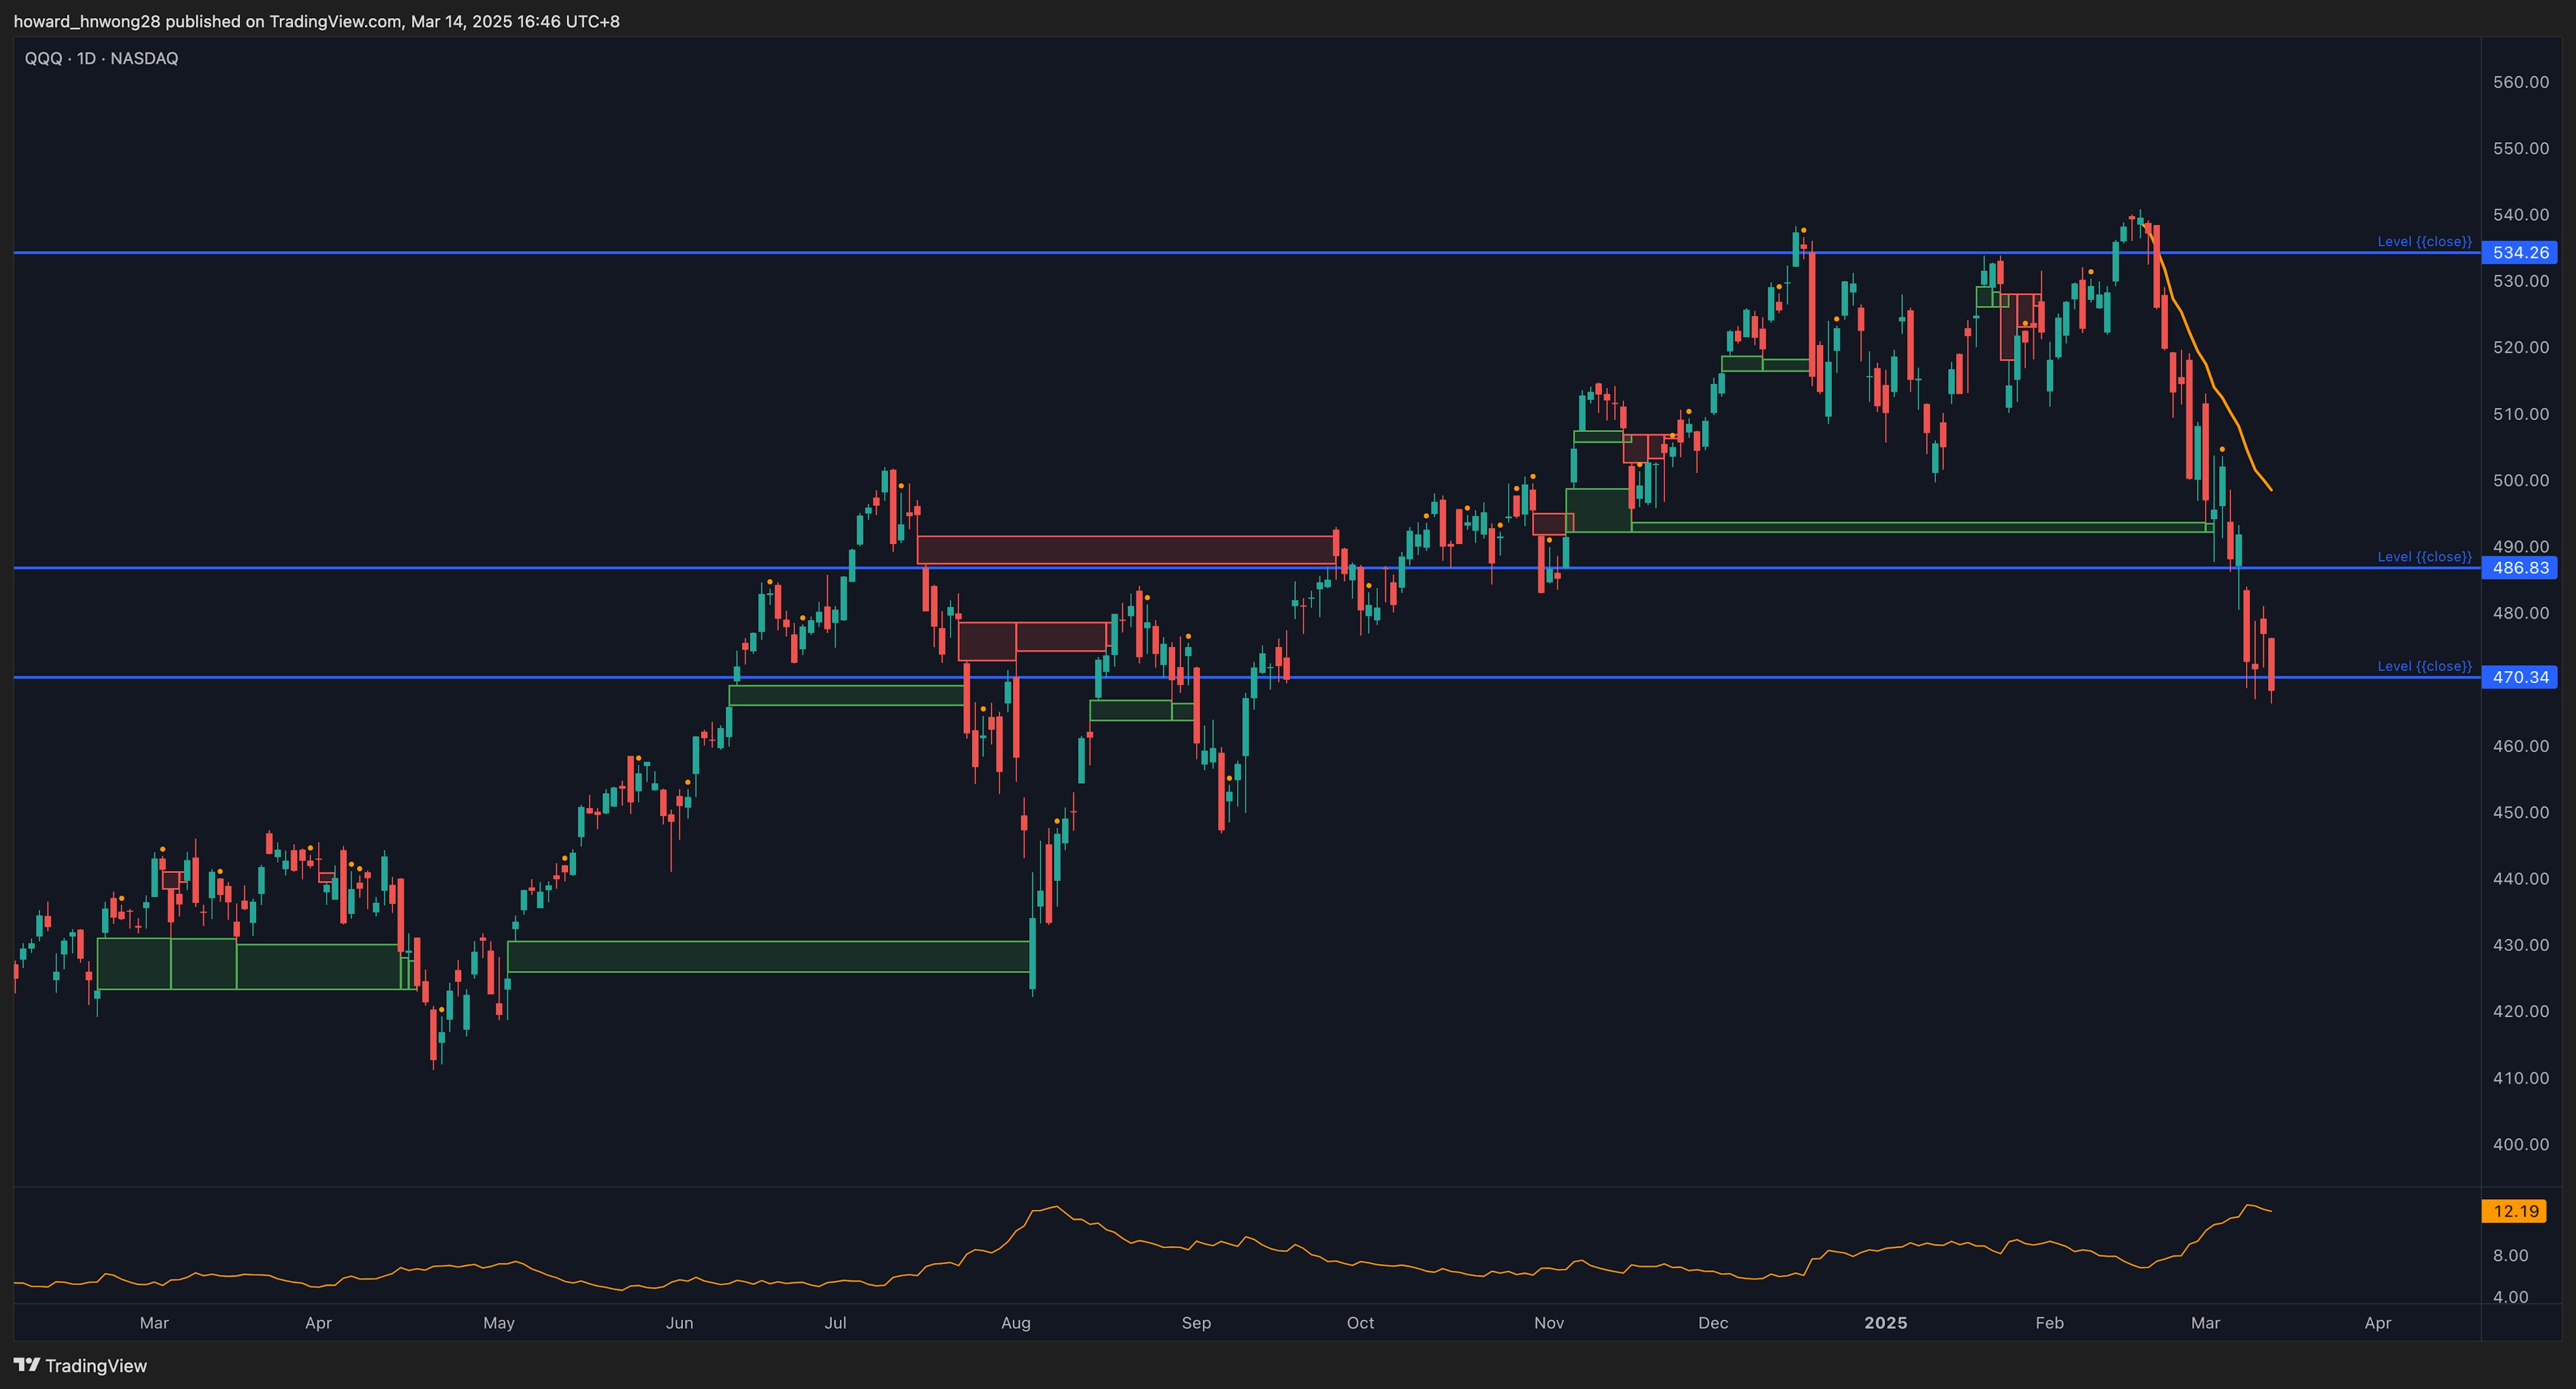Select the 486.83 blue price label
The height and width of the screenshot is (1389, 2576).
pos(2519,568)
